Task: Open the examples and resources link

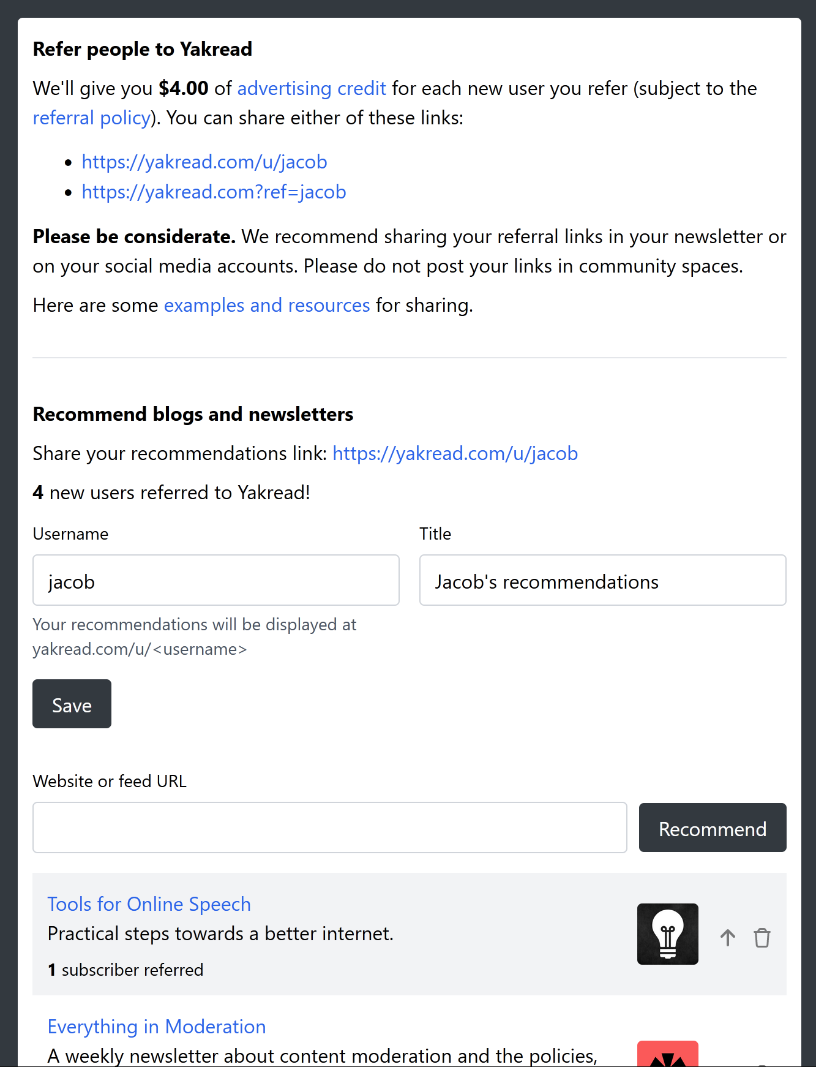Action: 267,306
